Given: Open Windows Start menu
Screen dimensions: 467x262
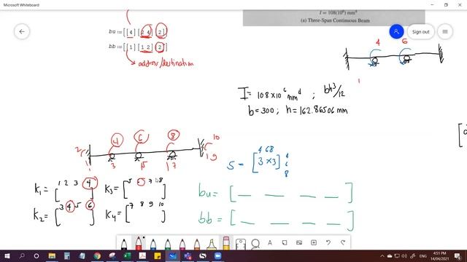Looking at the screenshot, I should [x=7, y=255].
